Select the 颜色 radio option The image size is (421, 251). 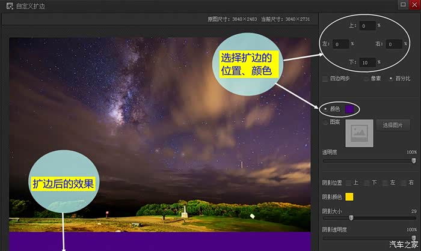click(326, 109)
